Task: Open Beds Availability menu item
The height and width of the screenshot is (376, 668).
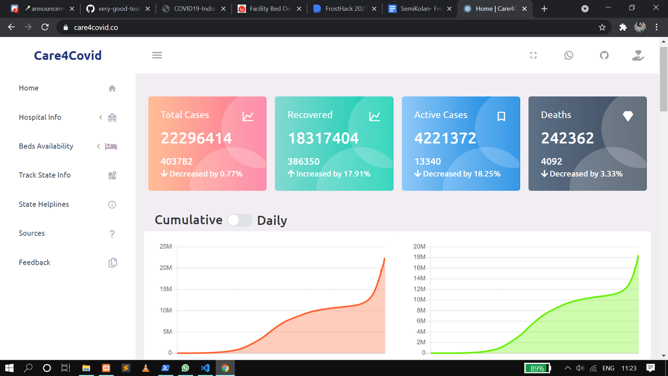Action: coord(46,146)
